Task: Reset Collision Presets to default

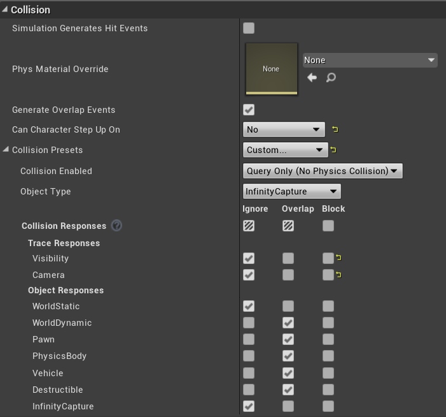Action: point(333,150)
